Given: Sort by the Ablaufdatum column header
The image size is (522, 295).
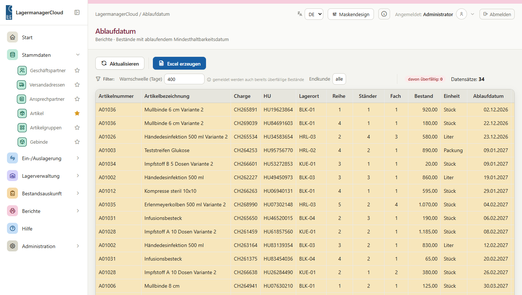Looking at the screenshot, I should coord(488,96).
